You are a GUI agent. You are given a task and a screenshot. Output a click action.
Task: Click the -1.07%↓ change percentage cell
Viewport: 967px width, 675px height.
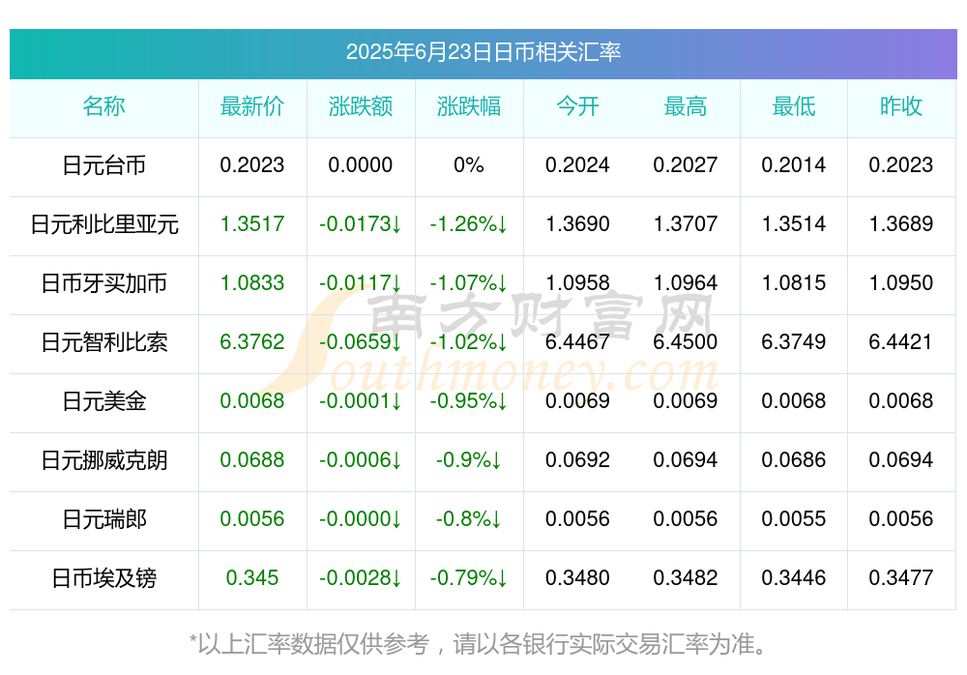469,283
